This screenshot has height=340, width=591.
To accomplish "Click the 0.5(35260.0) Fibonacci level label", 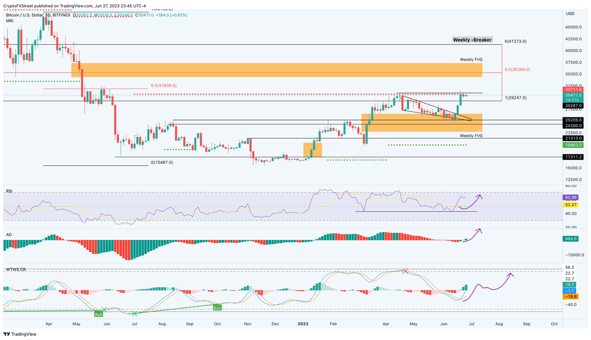I will click(x=517, y=70).
